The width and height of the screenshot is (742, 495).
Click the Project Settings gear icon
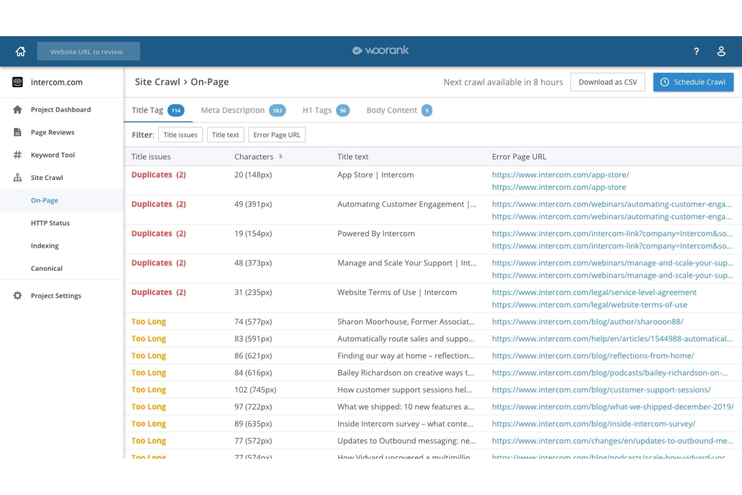point(18,296)
